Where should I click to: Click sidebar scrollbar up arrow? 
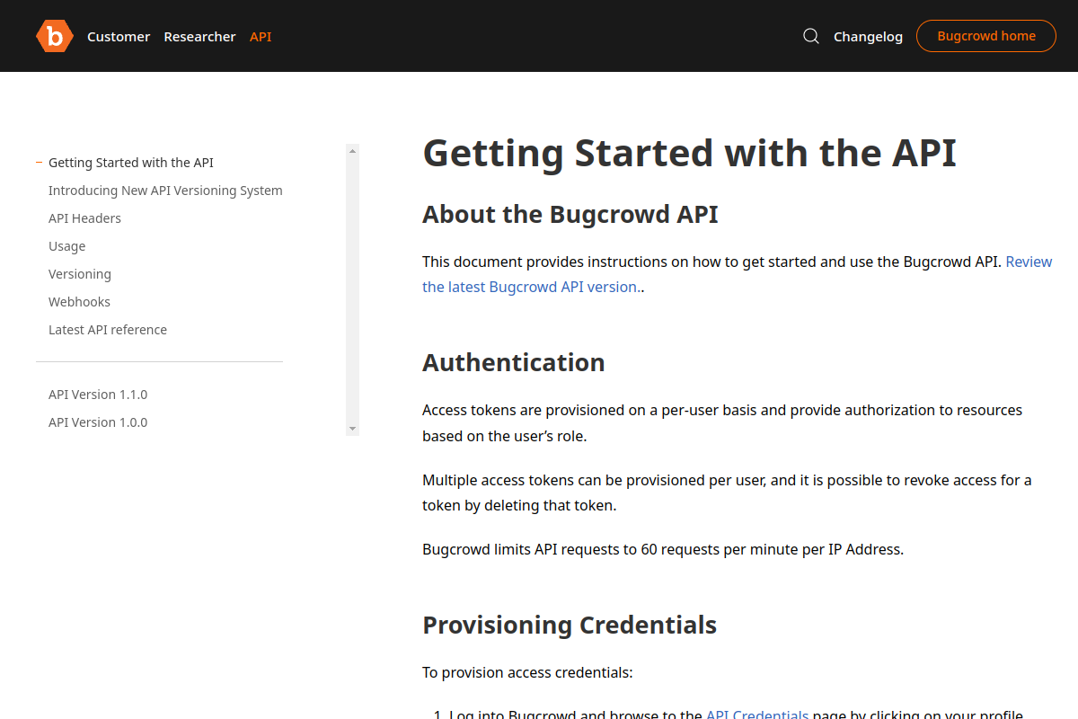point(352,151)
